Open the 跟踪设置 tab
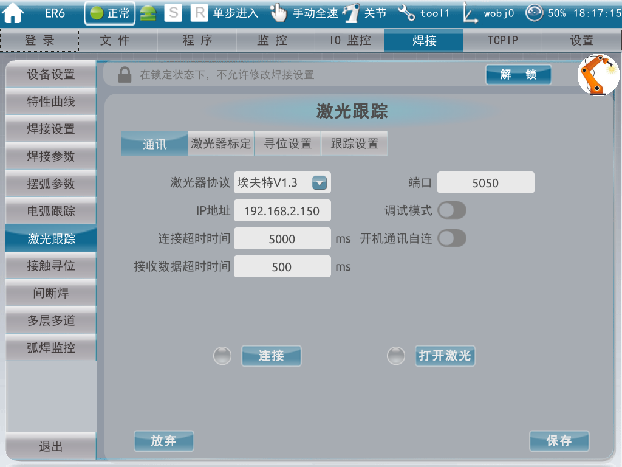622x467 pixels. coord(354,144)
